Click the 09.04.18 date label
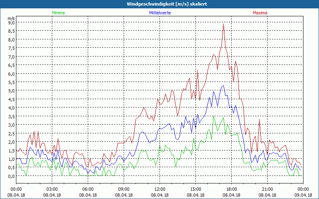This screenshot has height=199, width=319. coord(303,195)
